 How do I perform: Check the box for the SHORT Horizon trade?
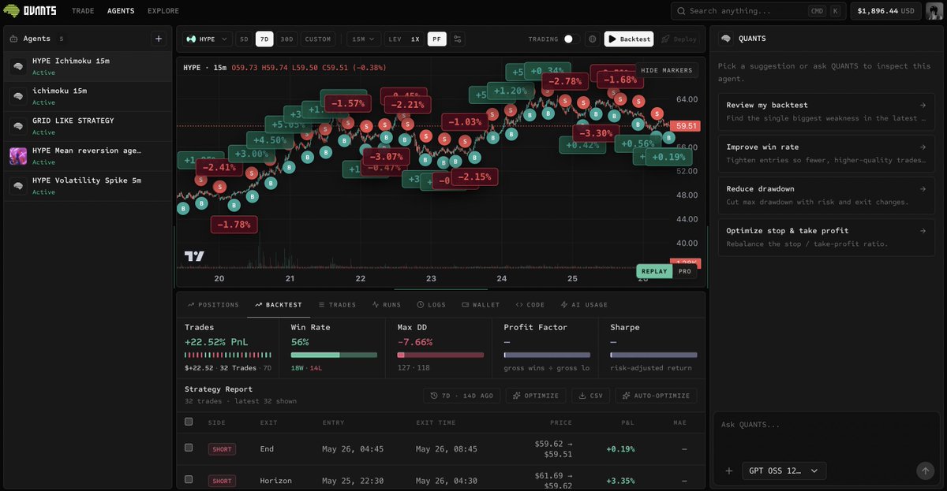click(188, 479)
